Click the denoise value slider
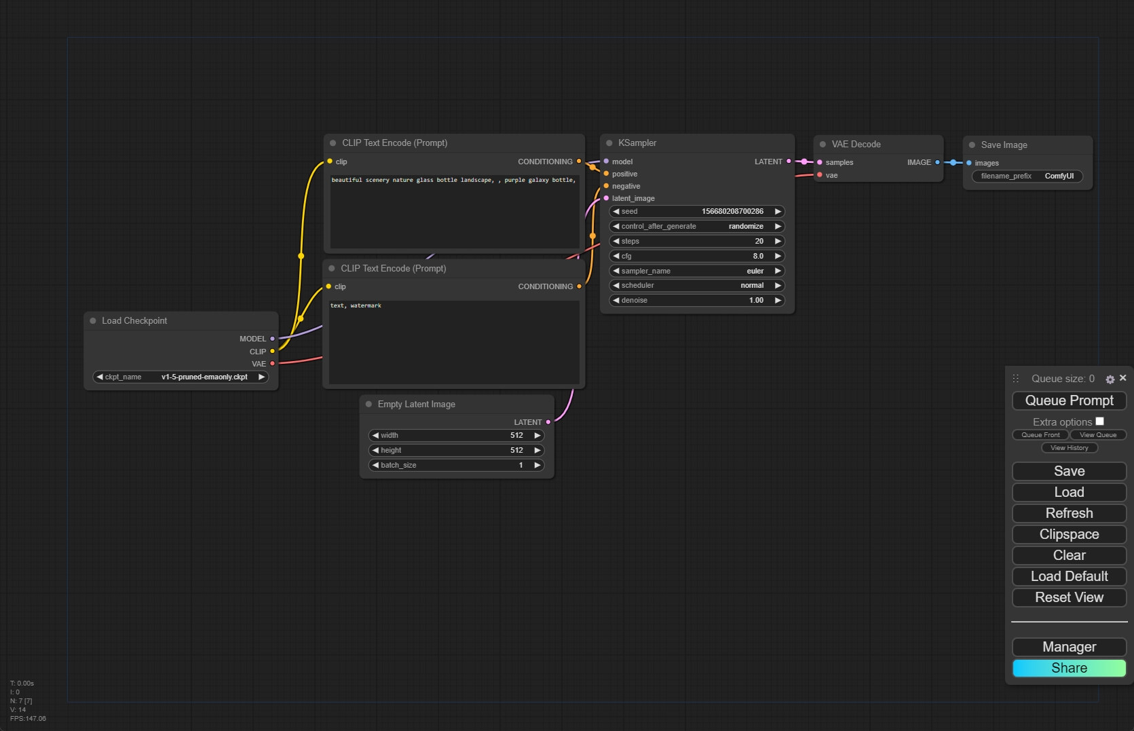The height and width of the screenshot is (731, 1134). 697,301
